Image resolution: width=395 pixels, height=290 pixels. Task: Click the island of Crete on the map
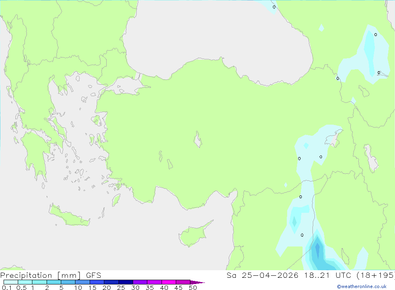pyautogui.click(x=69, y=216)
